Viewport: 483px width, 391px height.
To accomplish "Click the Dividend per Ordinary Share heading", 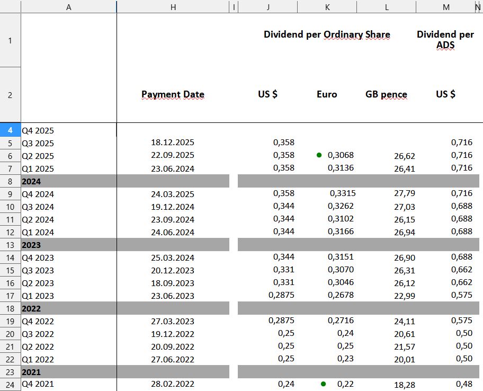I will click(x=327, y=35).
